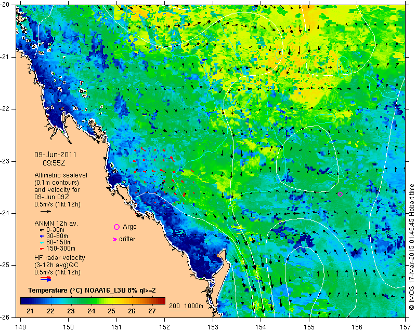Click the Argo legend circle symbol
Image resolution: width=416 pixels, height=332 pixels.
pyautogui.click(x=116, y=227)
